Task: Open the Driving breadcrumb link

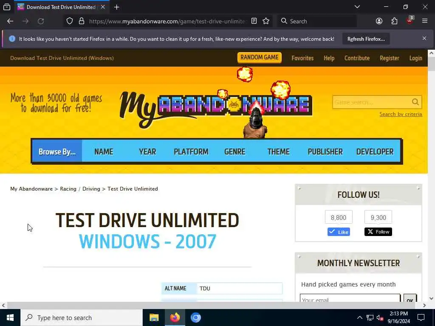Action: tap(91, 189)
